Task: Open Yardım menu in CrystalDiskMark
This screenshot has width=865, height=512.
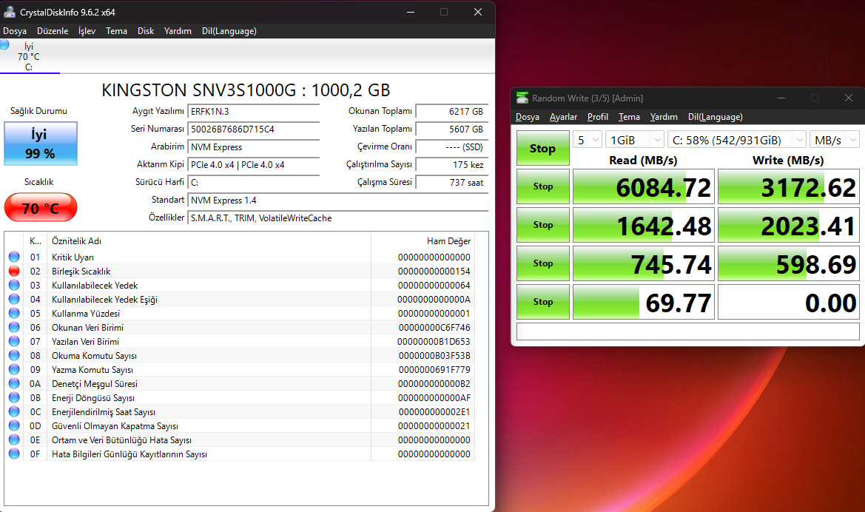Action: [x=664, y=117]
